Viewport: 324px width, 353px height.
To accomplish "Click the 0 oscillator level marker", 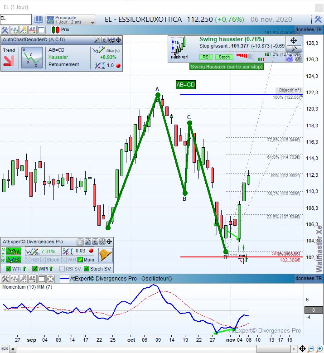I will pos(314,310).
